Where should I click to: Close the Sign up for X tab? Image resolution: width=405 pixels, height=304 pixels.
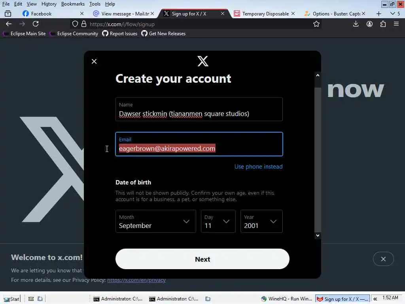[x=222, y=13]
